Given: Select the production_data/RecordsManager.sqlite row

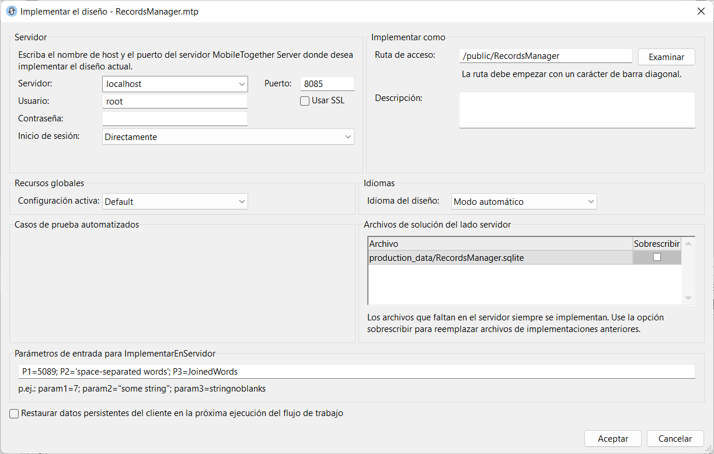Looking at the screenshot, I should (x=500, y=257).
